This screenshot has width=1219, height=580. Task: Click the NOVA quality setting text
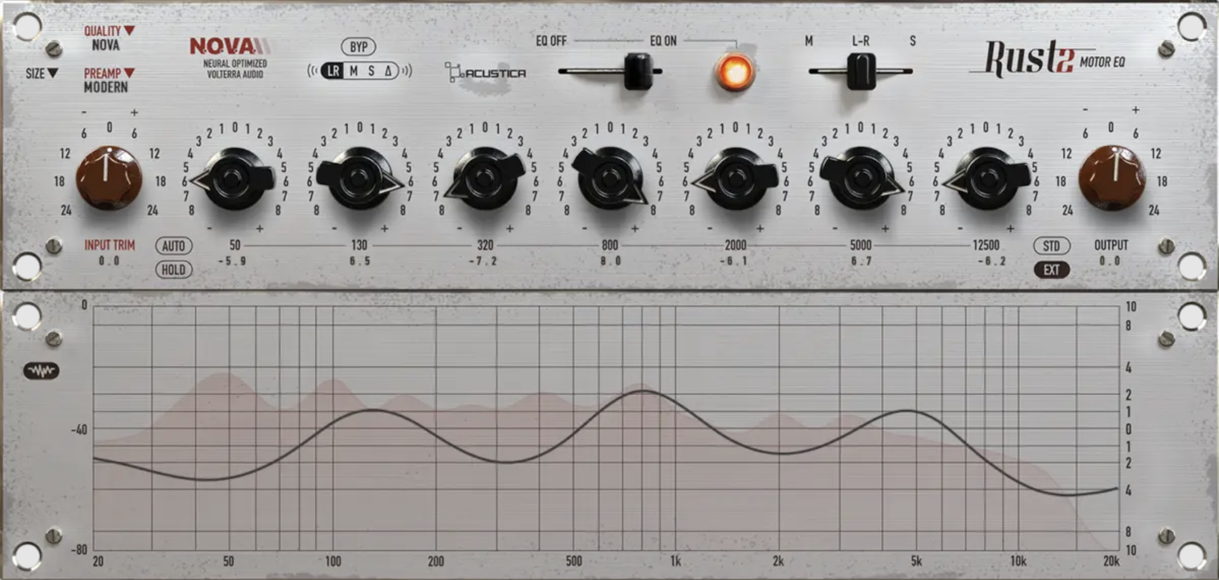[x=105, y=45]
